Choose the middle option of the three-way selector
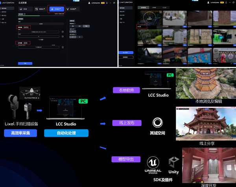Viewport: 236px width, 187px height. [x=79, y=26]
